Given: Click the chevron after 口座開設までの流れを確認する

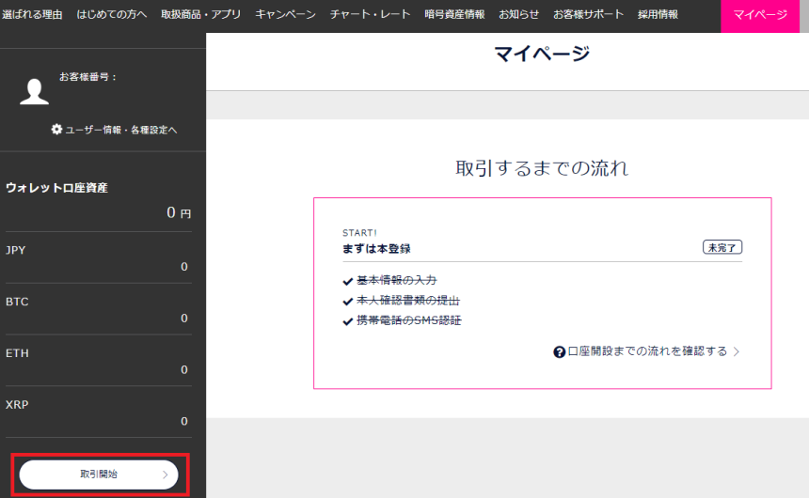Looking at the screenshot, I should [x=737, y=351].
